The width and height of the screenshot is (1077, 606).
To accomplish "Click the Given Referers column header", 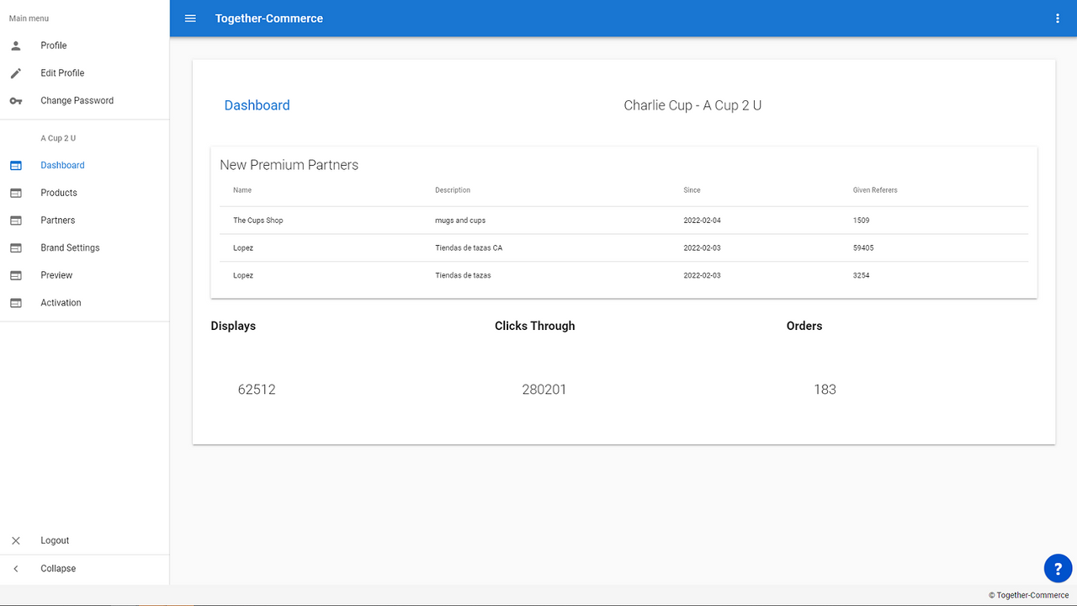I will pos(874,190).
